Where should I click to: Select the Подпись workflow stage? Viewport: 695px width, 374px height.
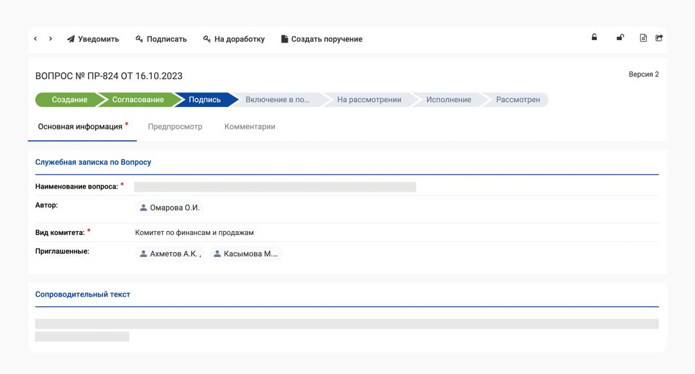205,100
